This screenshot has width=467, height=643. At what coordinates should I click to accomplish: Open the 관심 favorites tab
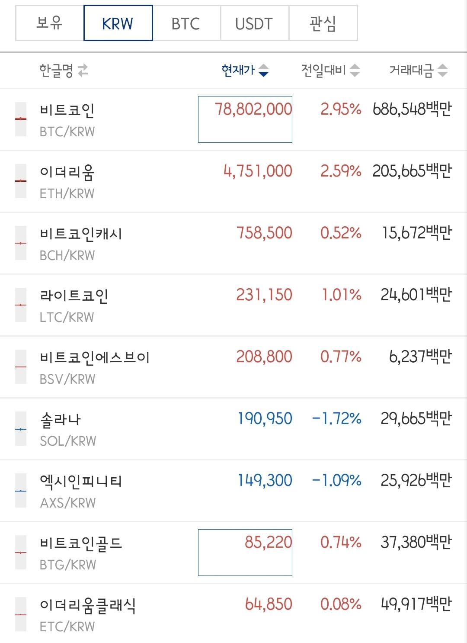point(323,23)
